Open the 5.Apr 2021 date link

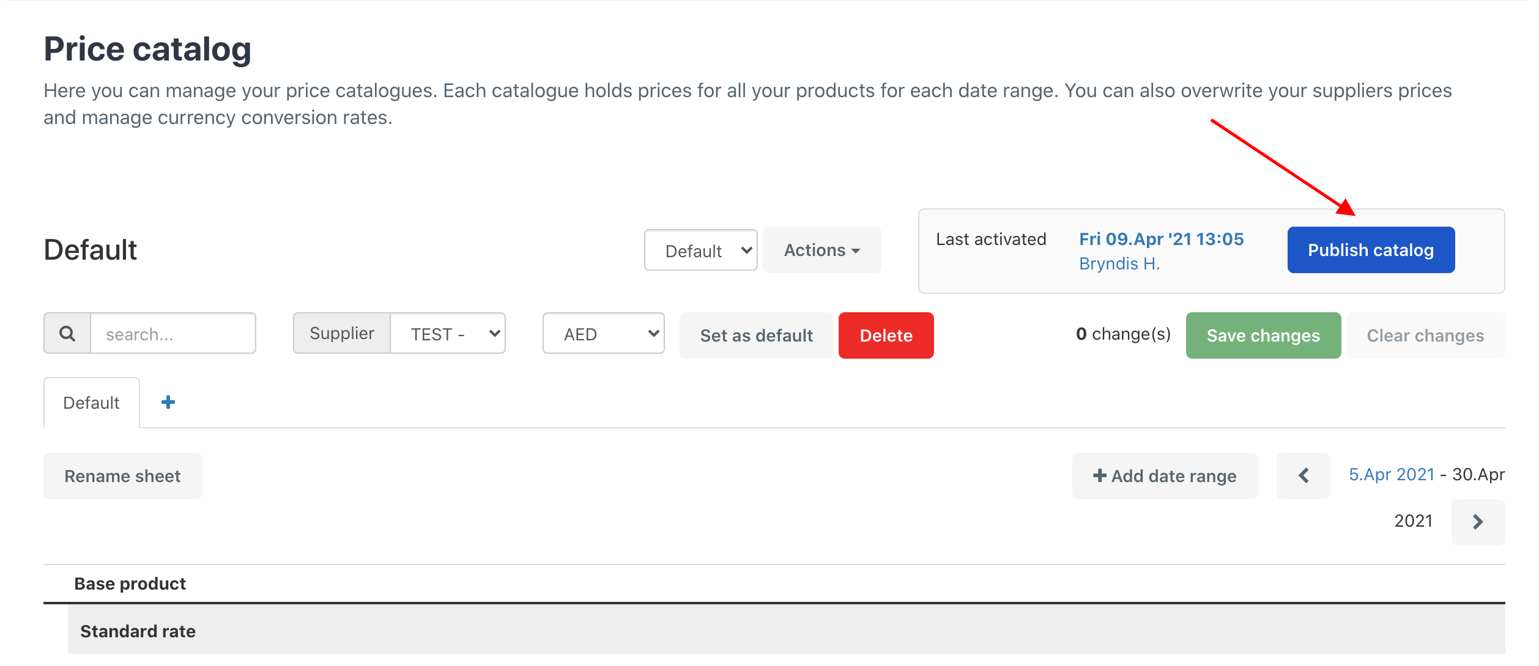(x=1392, y=475)
